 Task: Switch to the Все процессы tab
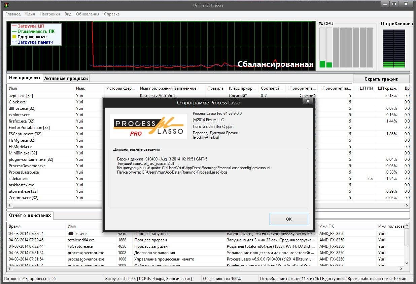pos(25,78)
